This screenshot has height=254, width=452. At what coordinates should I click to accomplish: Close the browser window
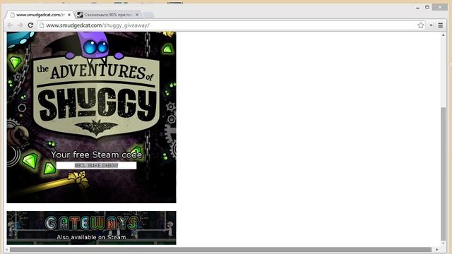[x=441, y=7]
